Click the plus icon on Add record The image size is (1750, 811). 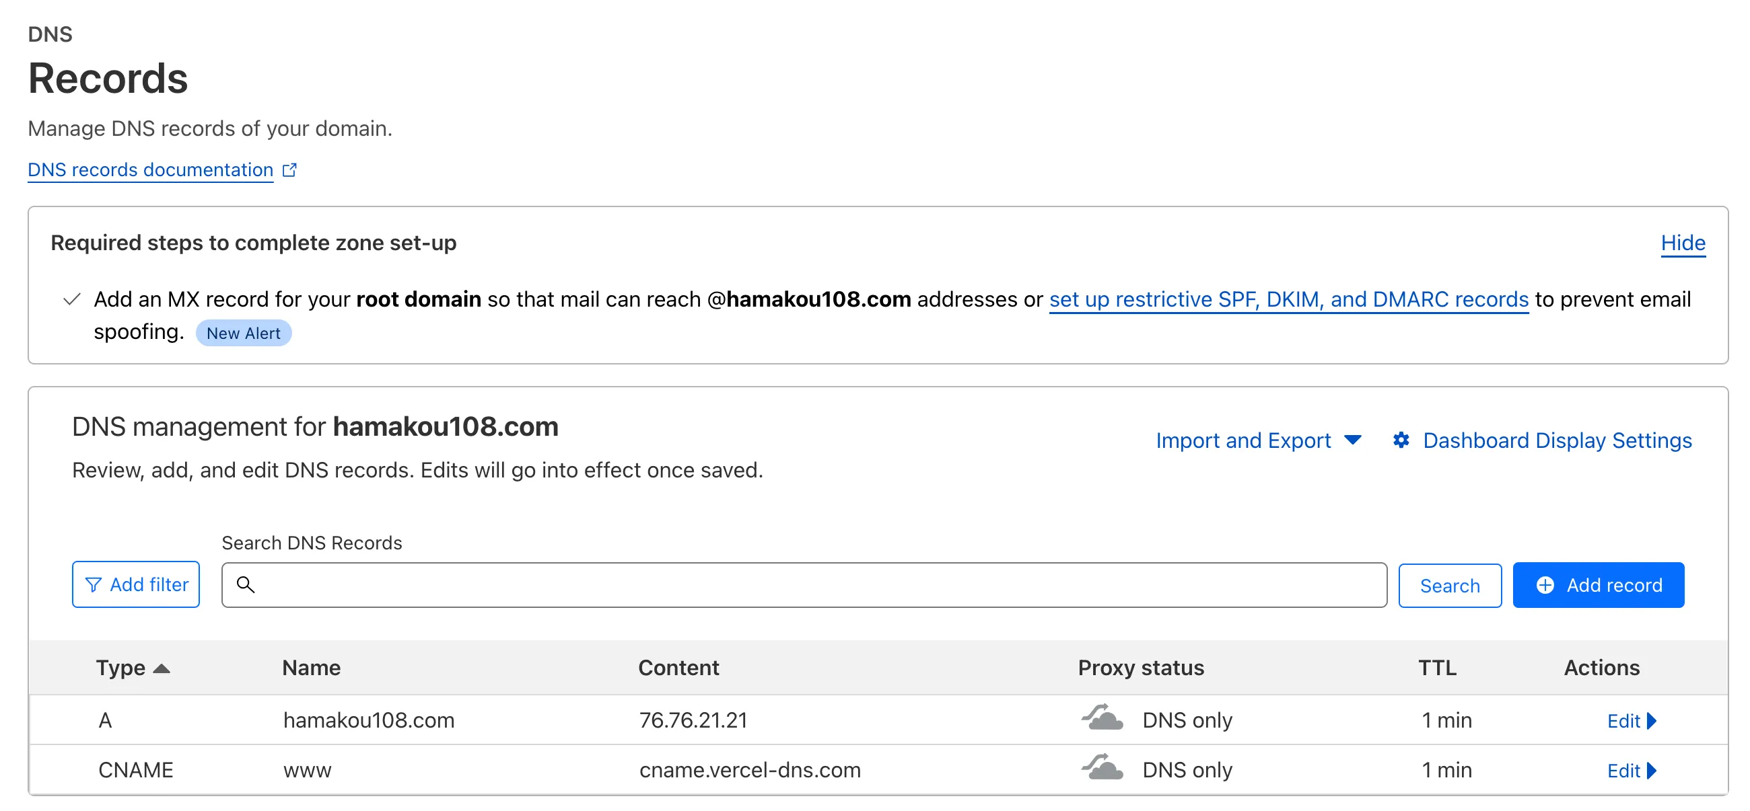coord(1545,585)
